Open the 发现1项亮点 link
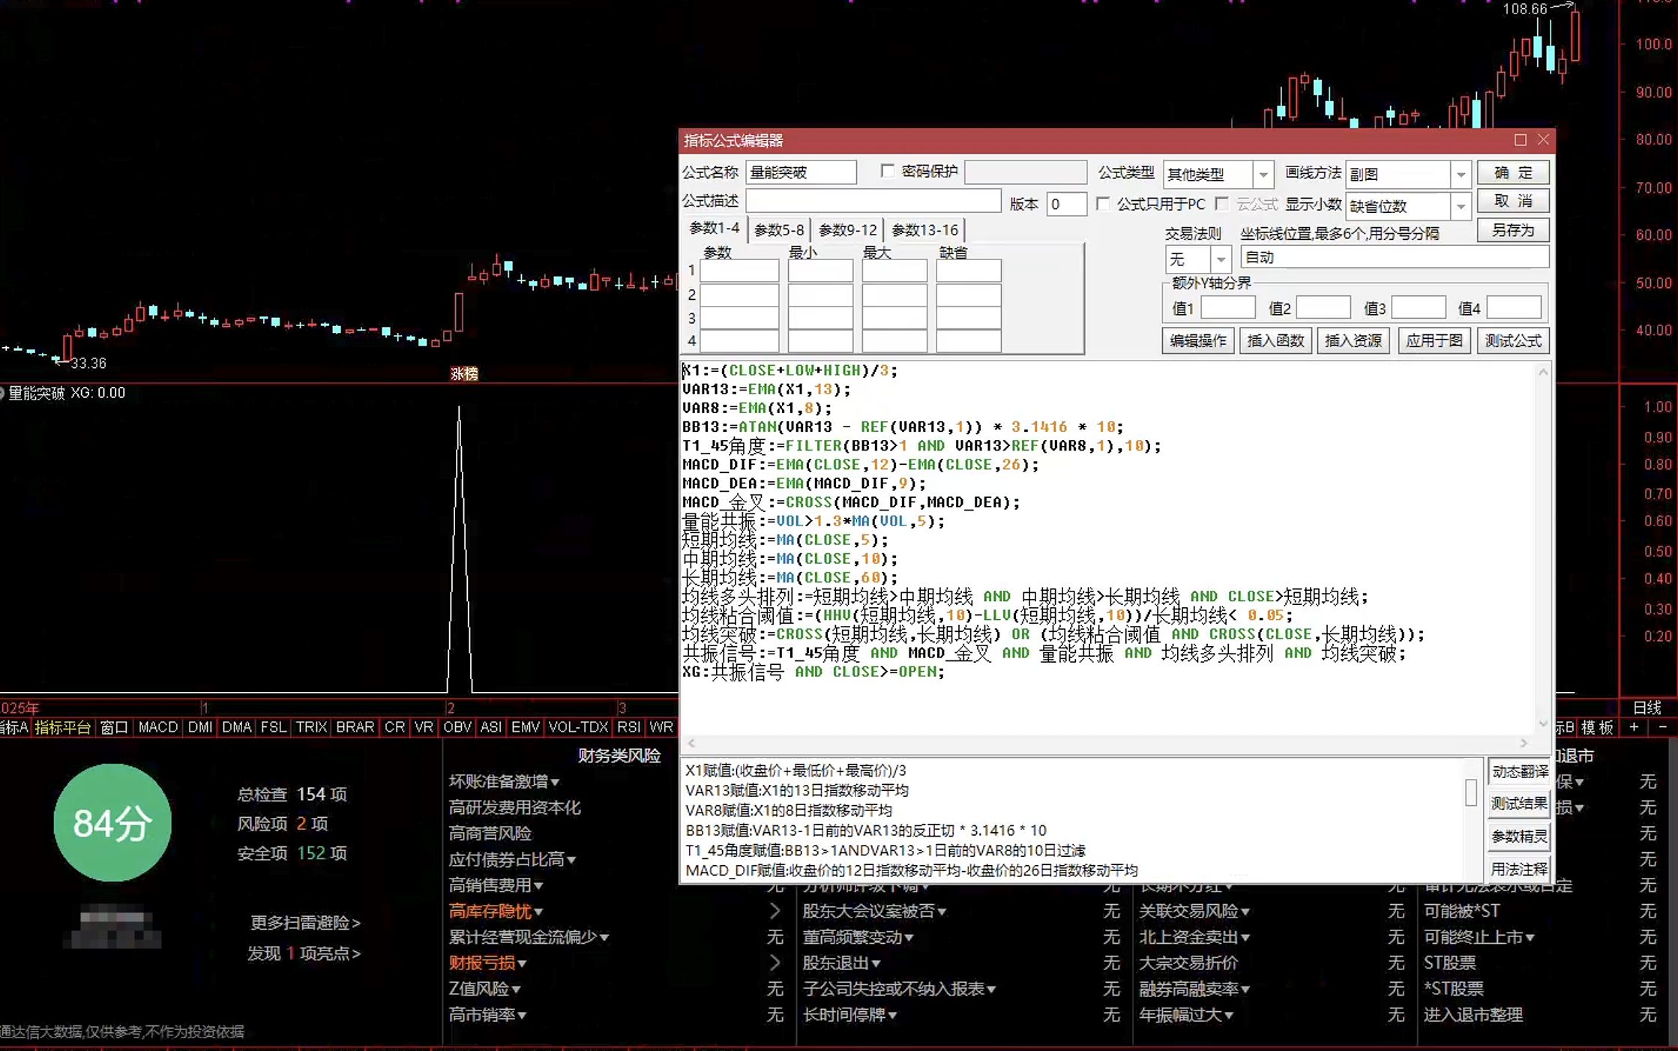Screen dimensions: 1678x1051 (304, 954)
